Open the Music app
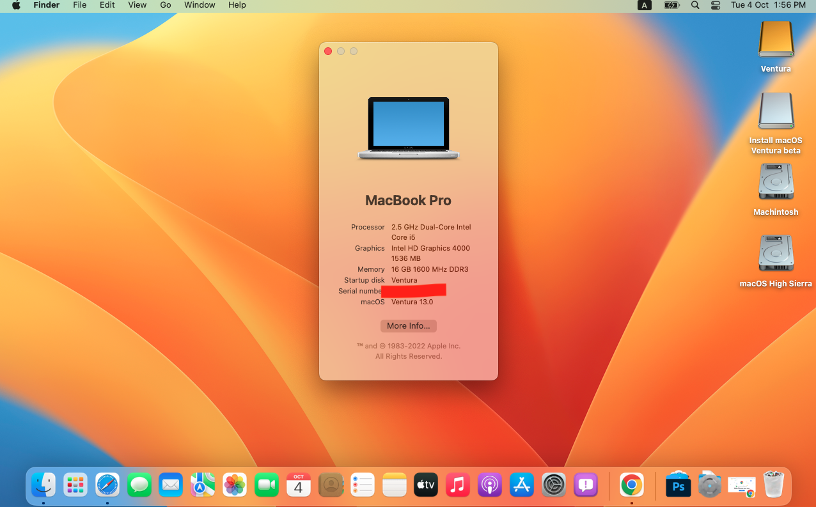Viewport: 816px width, 507px height. click(x=458, y=486)
